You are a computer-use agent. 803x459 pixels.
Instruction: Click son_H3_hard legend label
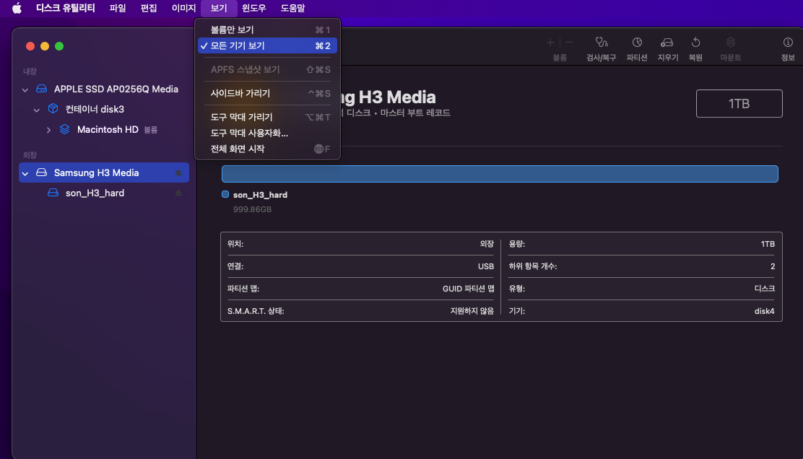[260, 195]
